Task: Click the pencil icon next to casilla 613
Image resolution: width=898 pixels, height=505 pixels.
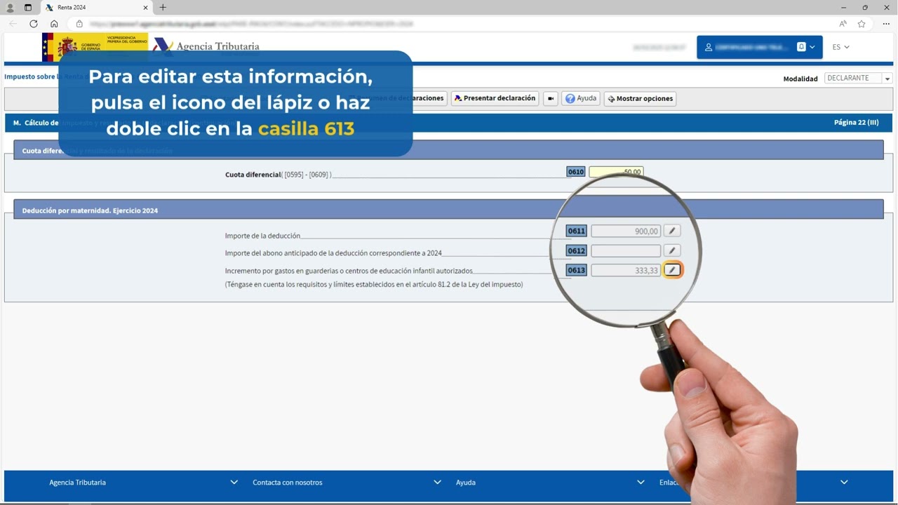Action: pyautogui.click(x=671, y=269)
